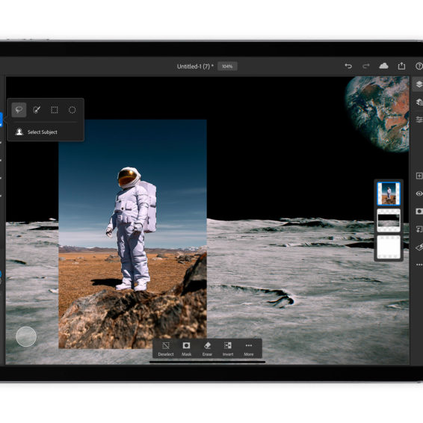This screenshot has height=423, width=423.
Task: Deselect the current selection
Action: (x=166, y=349)
